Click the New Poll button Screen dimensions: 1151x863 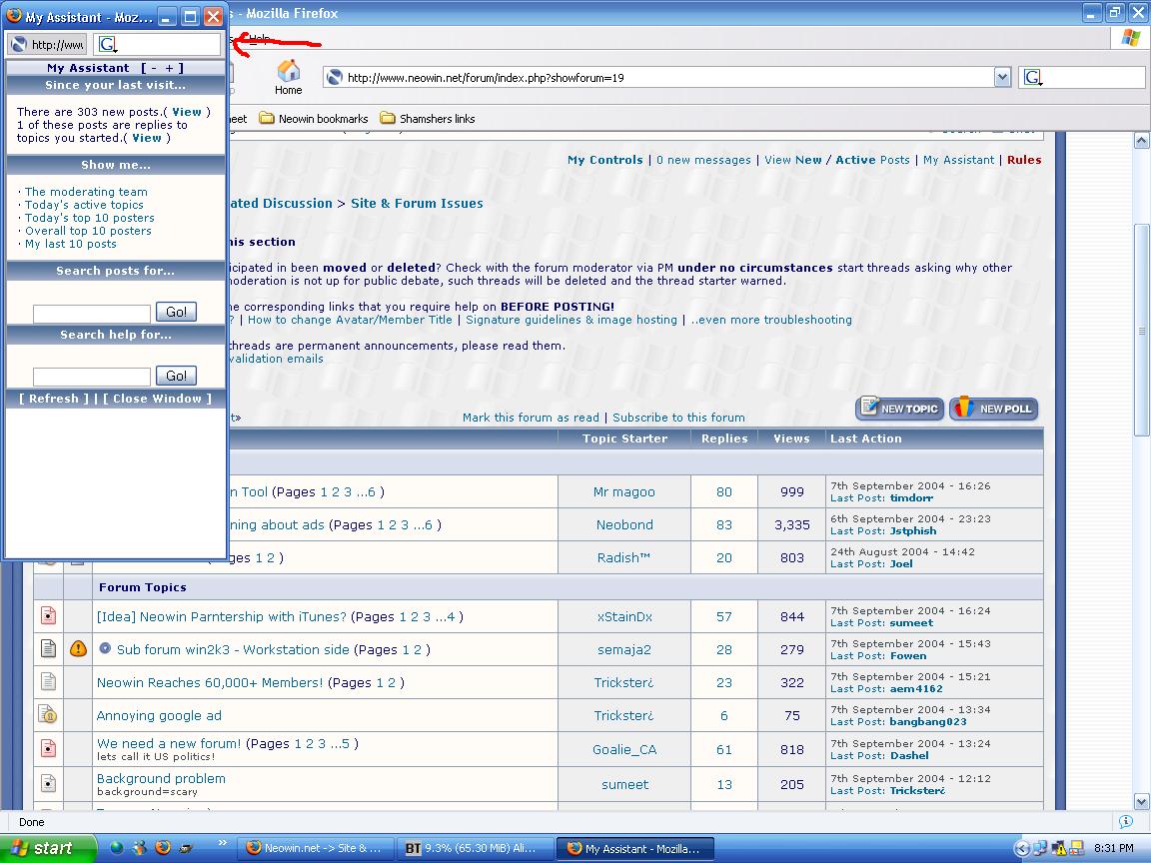pos(994,409)
